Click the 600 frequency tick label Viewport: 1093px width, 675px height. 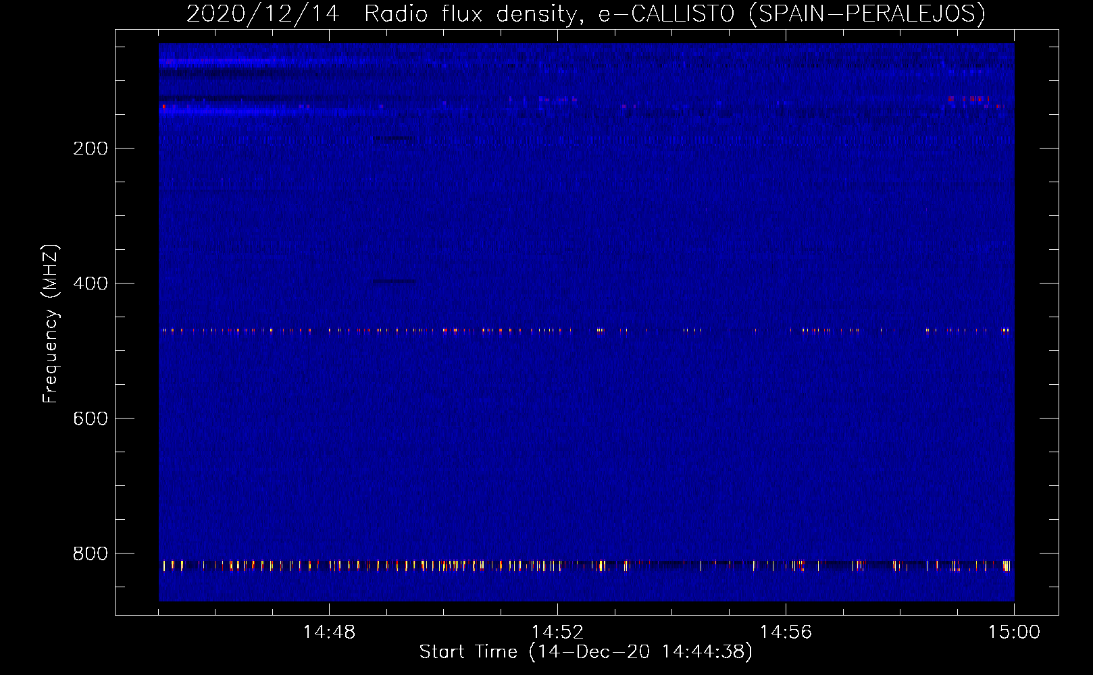point(91,418)
